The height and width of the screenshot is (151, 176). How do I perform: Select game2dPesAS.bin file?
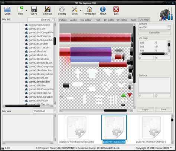click(x=39, y=59)
